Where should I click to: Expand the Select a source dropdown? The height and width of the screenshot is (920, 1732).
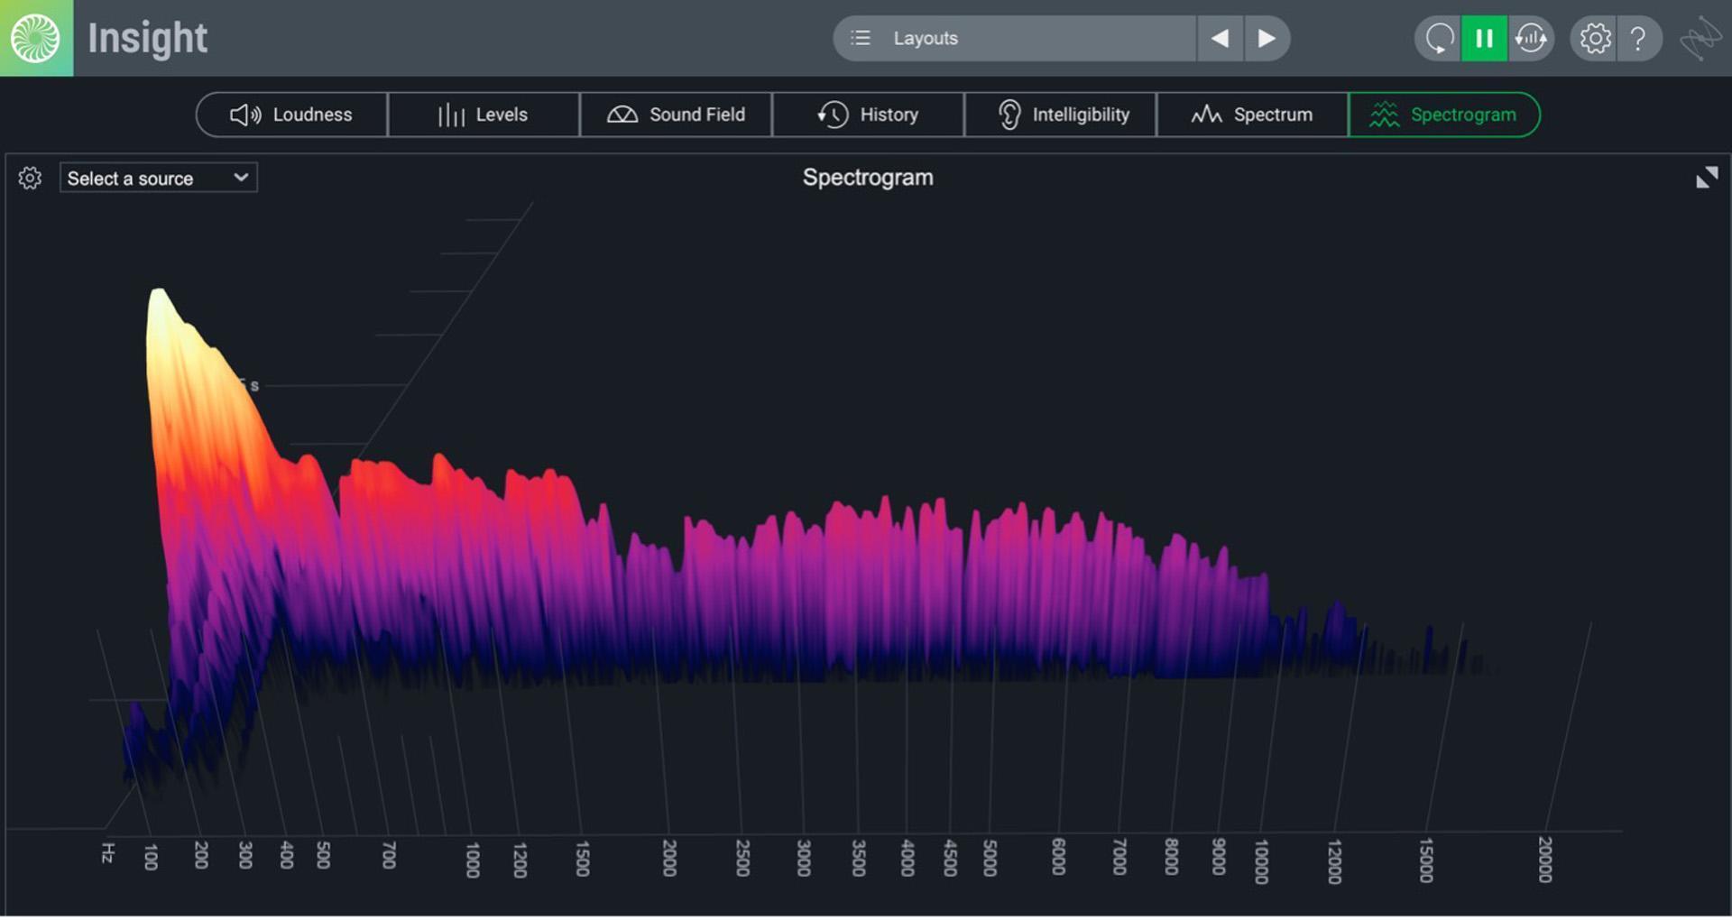158,178
